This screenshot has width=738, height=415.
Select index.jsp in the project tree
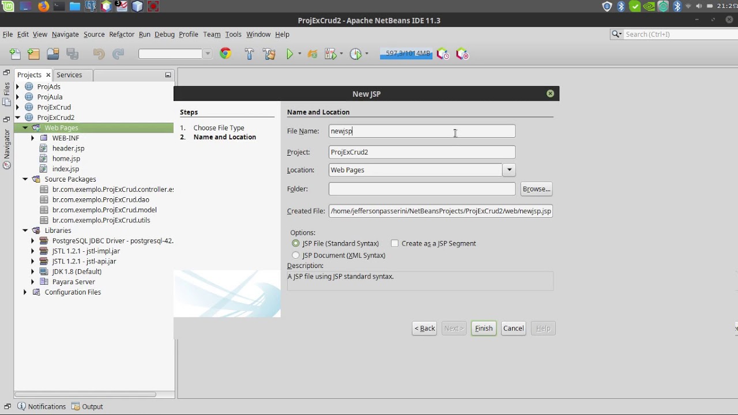coord(66,169)
